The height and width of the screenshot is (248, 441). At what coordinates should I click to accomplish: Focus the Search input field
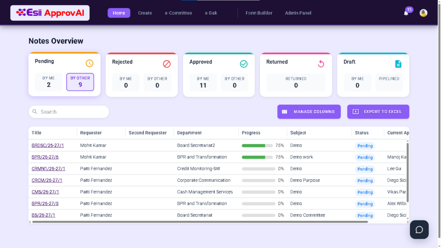pyautogui.click(x=69, y=112)
